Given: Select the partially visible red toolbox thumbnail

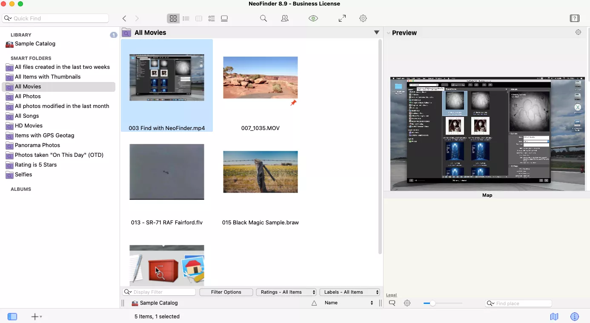Looking at the screenshot, I should pos(166,265).
